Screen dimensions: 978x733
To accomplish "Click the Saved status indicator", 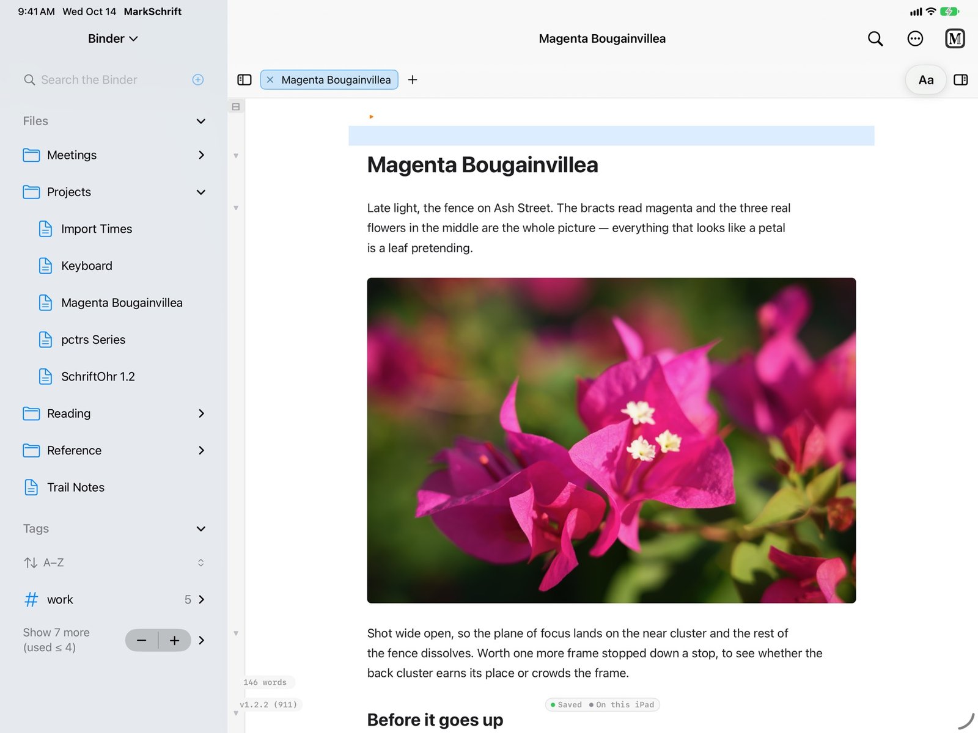I will 566,705.
